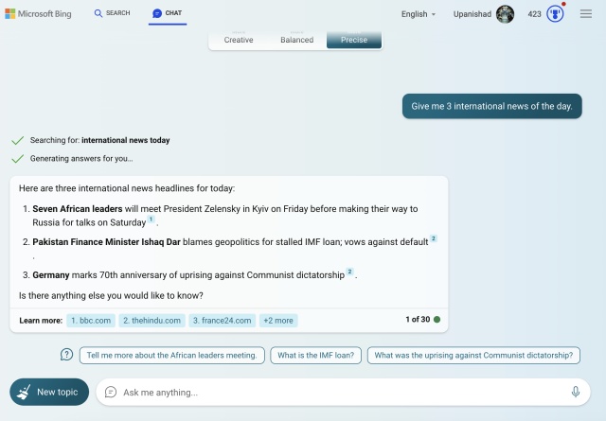Select the Balanced conversation style
The image size is (606, 421).
coord(296,40)
